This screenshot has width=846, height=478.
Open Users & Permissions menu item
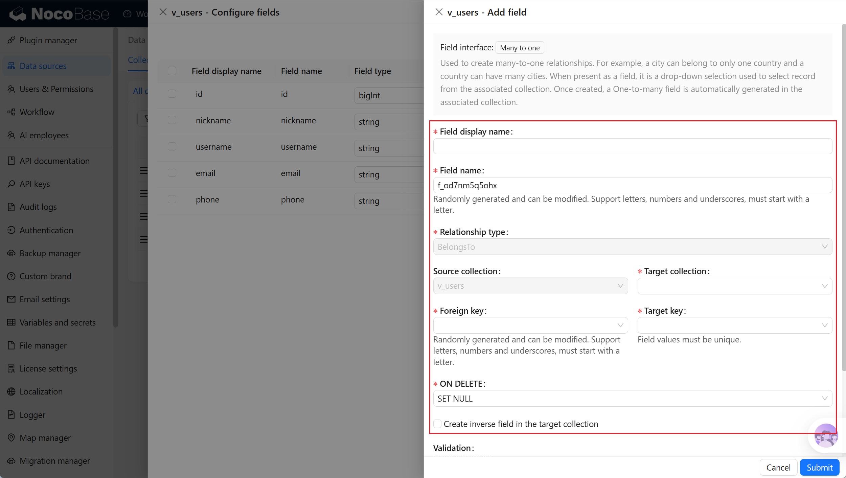(x=56, y=89)
